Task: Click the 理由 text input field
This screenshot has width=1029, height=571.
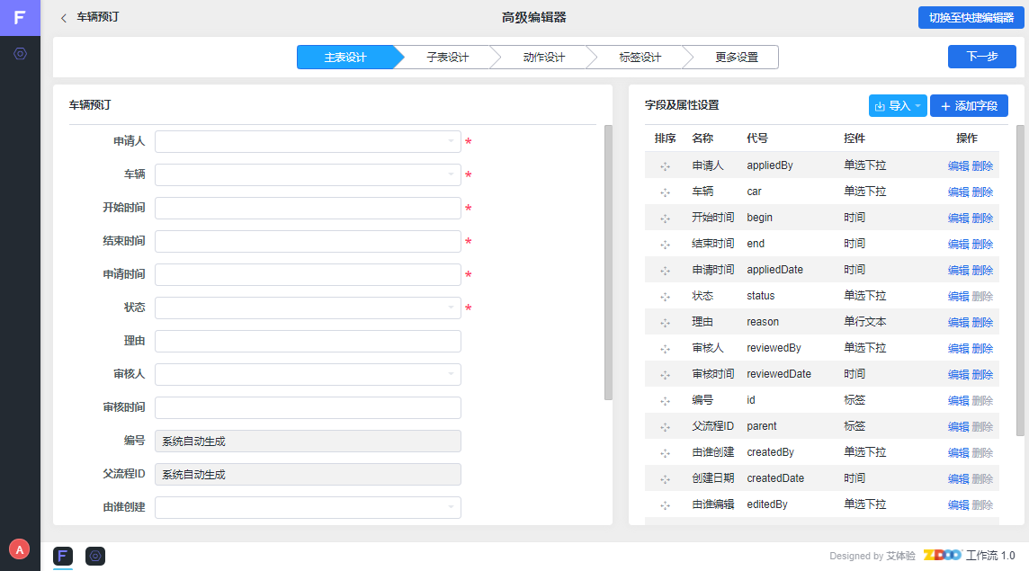Action: click(x=308, y=342)
